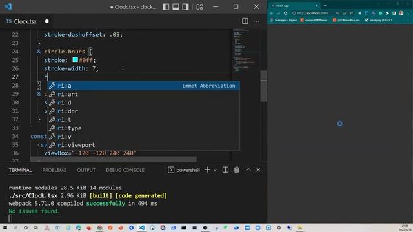The image size is (413, 232).
Task: Click the viewBox attribute line
Action: 90,153
